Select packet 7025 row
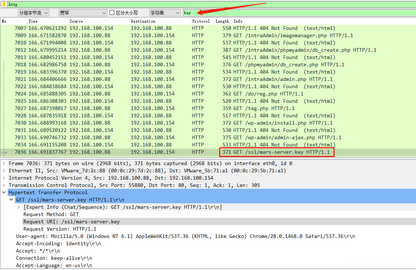Image resolution: width=416 pixels, height=270 pixels. [208, 101]
